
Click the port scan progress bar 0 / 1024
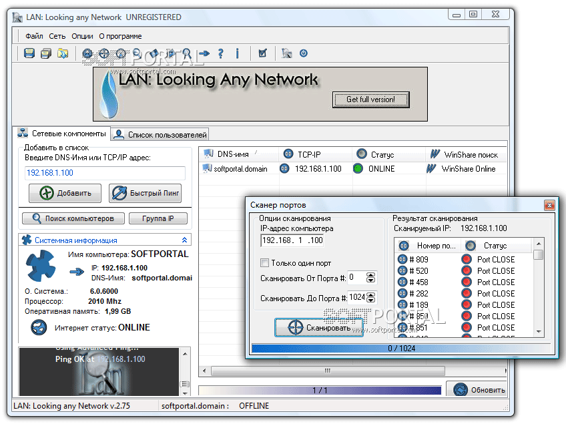coord(401,348)
